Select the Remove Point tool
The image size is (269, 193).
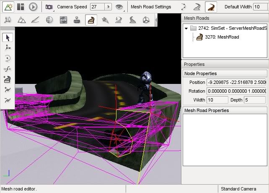click(8, 100)
